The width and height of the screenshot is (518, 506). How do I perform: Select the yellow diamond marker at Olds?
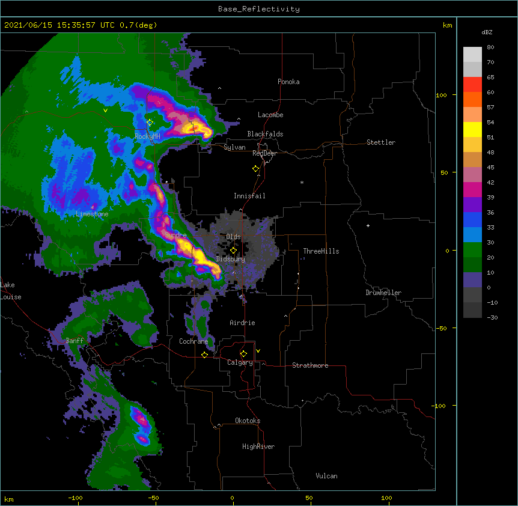coord(233,251)
